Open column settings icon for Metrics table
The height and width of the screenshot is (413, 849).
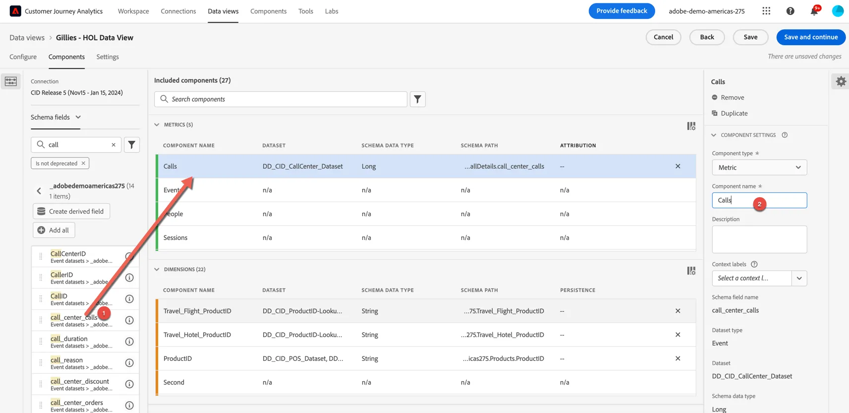click(x=691, y=126)
